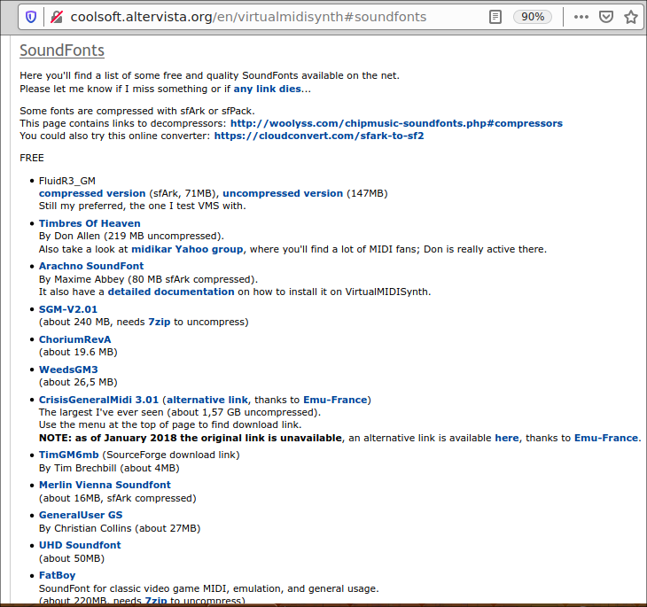Download FluidR3_GM uncompressed version
The height and width of the screenshot is (607, 647).
pyautogui.click(x=283, y=193)
